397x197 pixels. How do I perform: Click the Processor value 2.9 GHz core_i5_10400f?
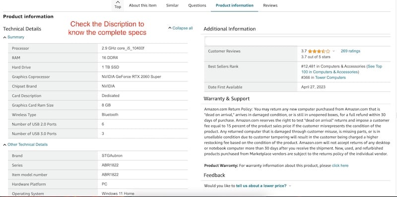[123, 48]
